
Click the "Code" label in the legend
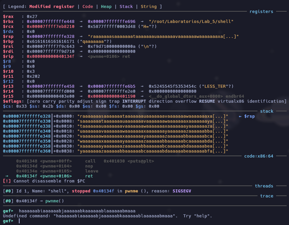[x=87, y=6]
